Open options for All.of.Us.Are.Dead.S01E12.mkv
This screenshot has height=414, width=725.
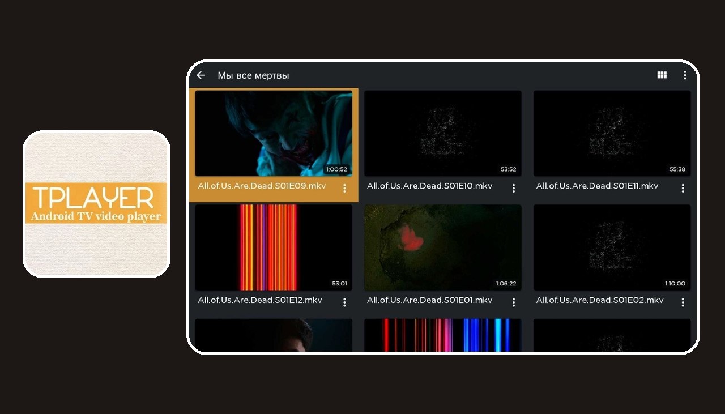tap(344, 302)
